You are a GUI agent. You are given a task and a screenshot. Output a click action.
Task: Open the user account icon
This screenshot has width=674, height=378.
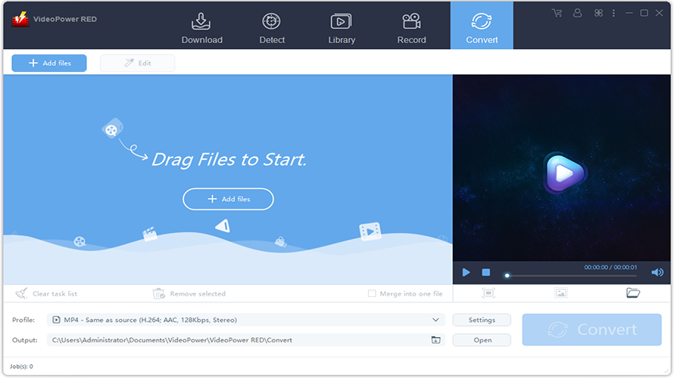578,13
